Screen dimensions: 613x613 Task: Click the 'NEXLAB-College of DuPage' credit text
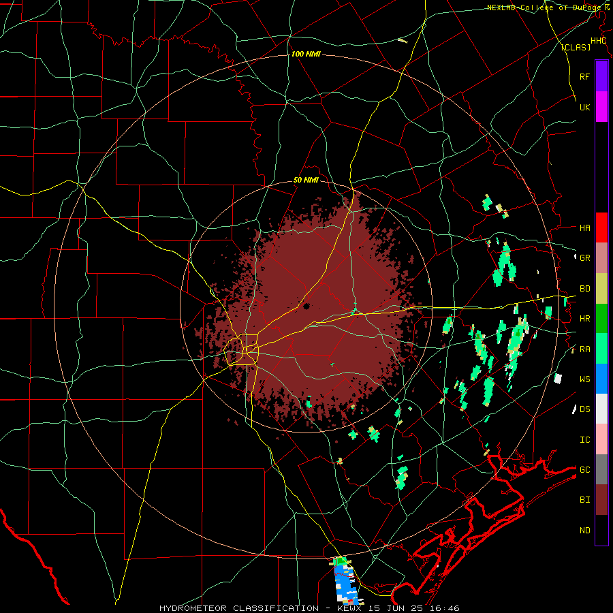(544, 7)
